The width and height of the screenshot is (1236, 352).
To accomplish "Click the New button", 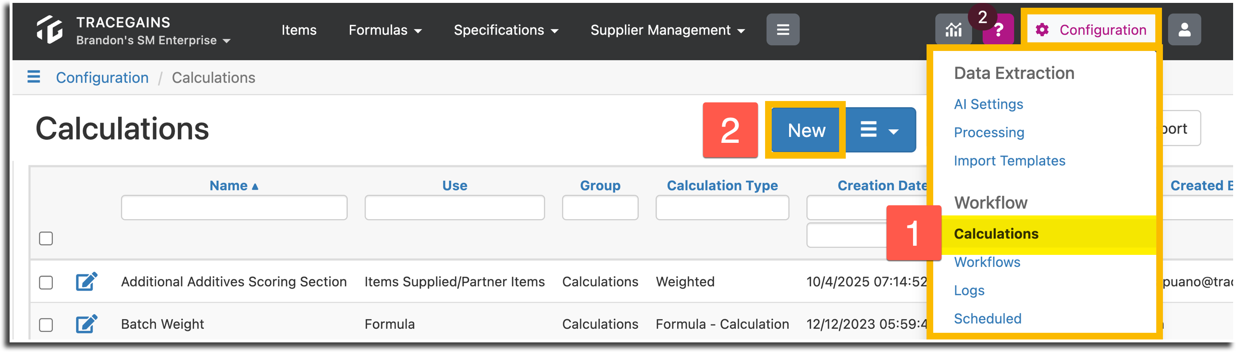I will click(806, 130).
